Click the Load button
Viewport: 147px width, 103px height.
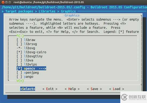point(117,89)
